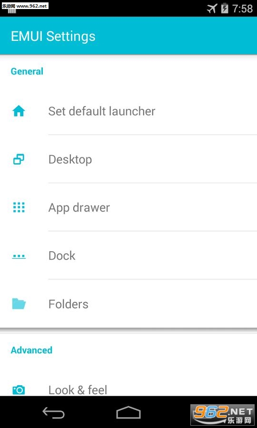Tap the battery charging status icon
Viewport: 257px width, 428px height.
coord(225,8)
